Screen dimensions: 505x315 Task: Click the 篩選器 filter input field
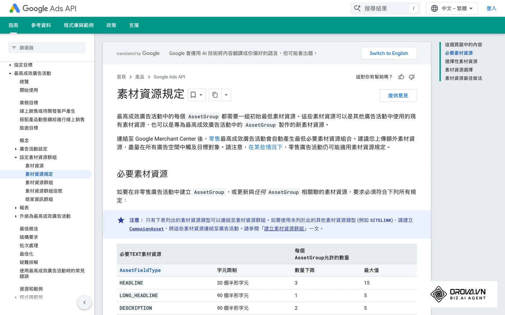47,48
